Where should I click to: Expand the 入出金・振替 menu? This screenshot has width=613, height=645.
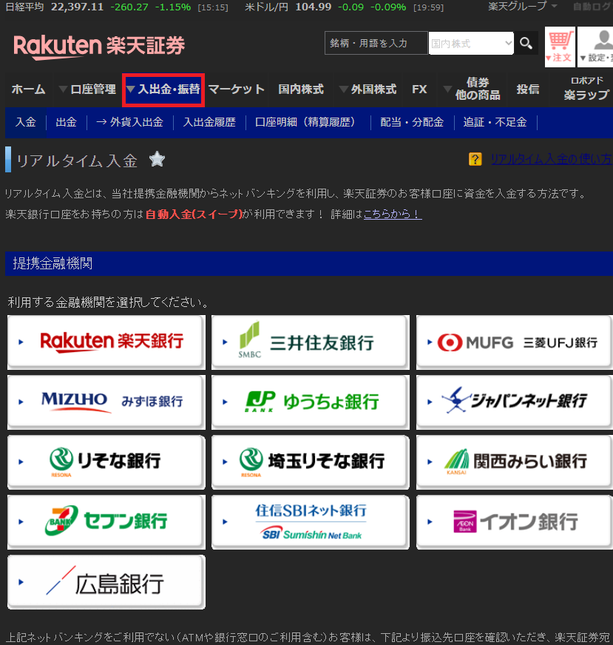point(163,90)
